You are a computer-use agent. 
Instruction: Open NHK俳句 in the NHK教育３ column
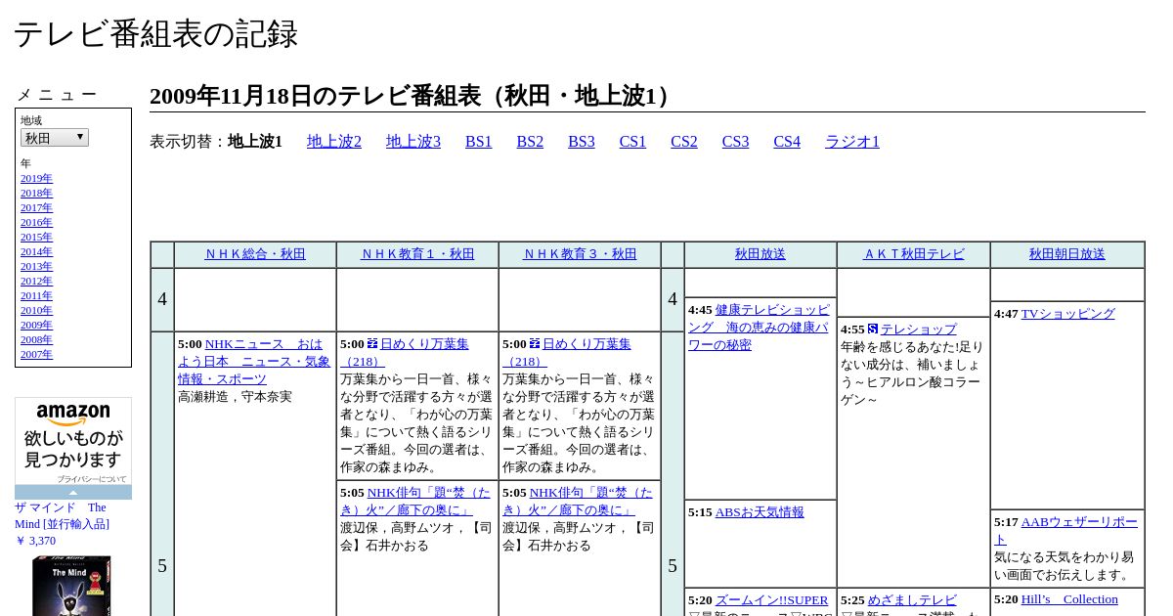576,502
